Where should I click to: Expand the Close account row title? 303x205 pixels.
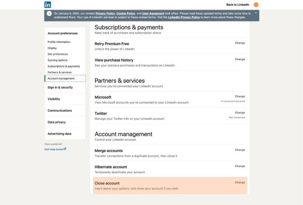(x=107, y=183)
